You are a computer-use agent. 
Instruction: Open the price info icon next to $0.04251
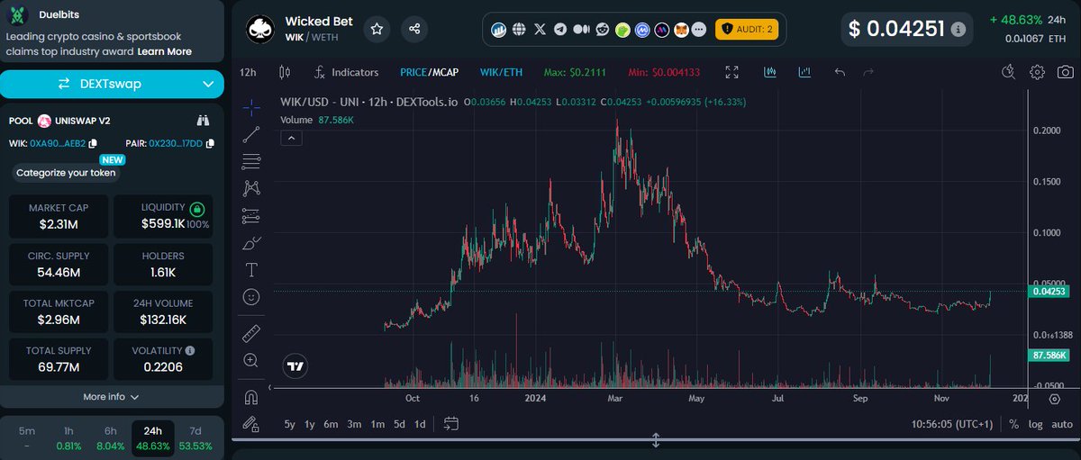(958, 29)
